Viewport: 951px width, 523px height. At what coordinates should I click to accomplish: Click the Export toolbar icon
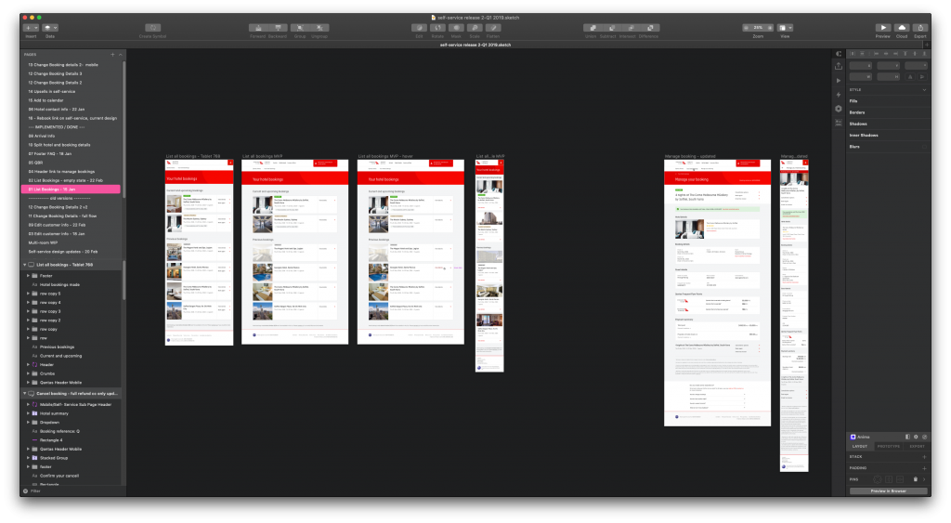click(920, 28)
